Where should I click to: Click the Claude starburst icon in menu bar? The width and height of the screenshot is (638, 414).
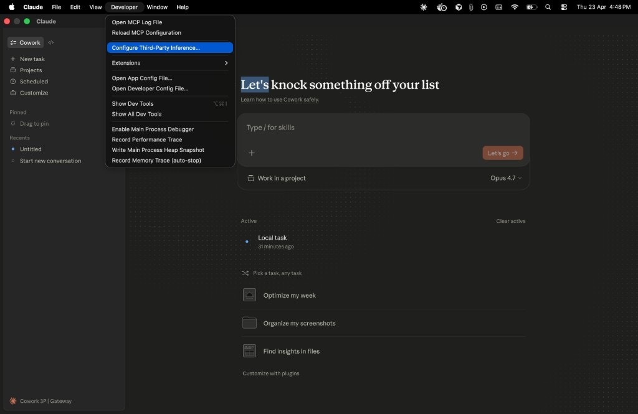pyautogui.click(x=423, y=7)
